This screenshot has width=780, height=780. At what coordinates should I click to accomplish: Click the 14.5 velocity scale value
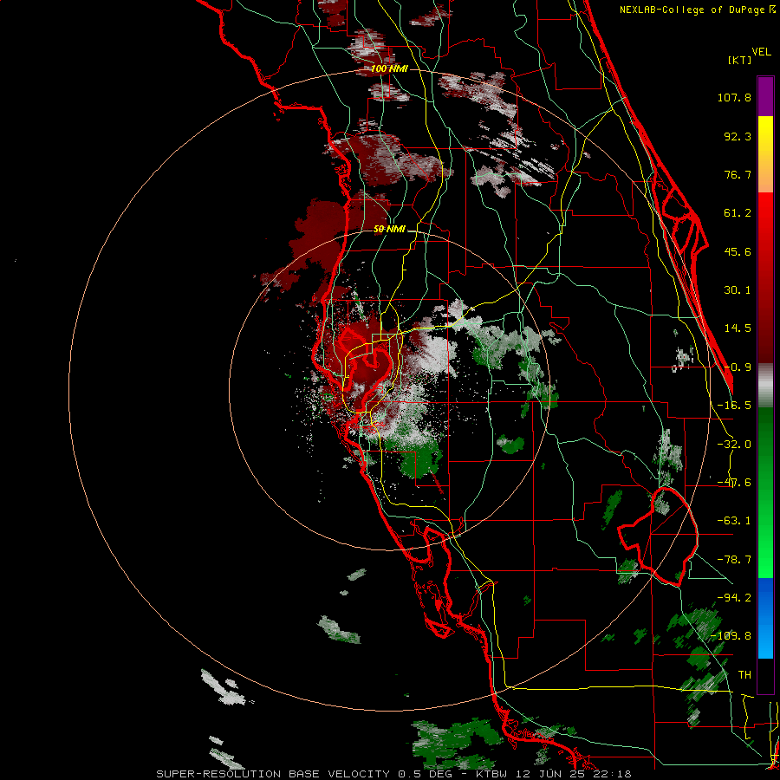(x=738, y=328)
